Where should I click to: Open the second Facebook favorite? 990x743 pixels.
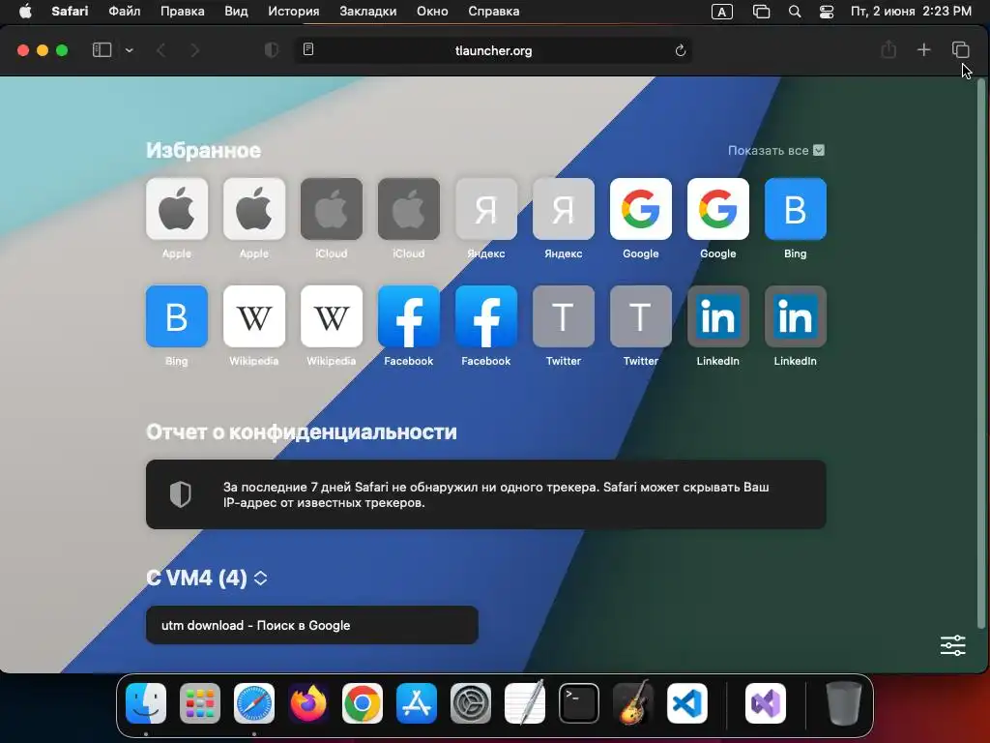coord(485,316)
